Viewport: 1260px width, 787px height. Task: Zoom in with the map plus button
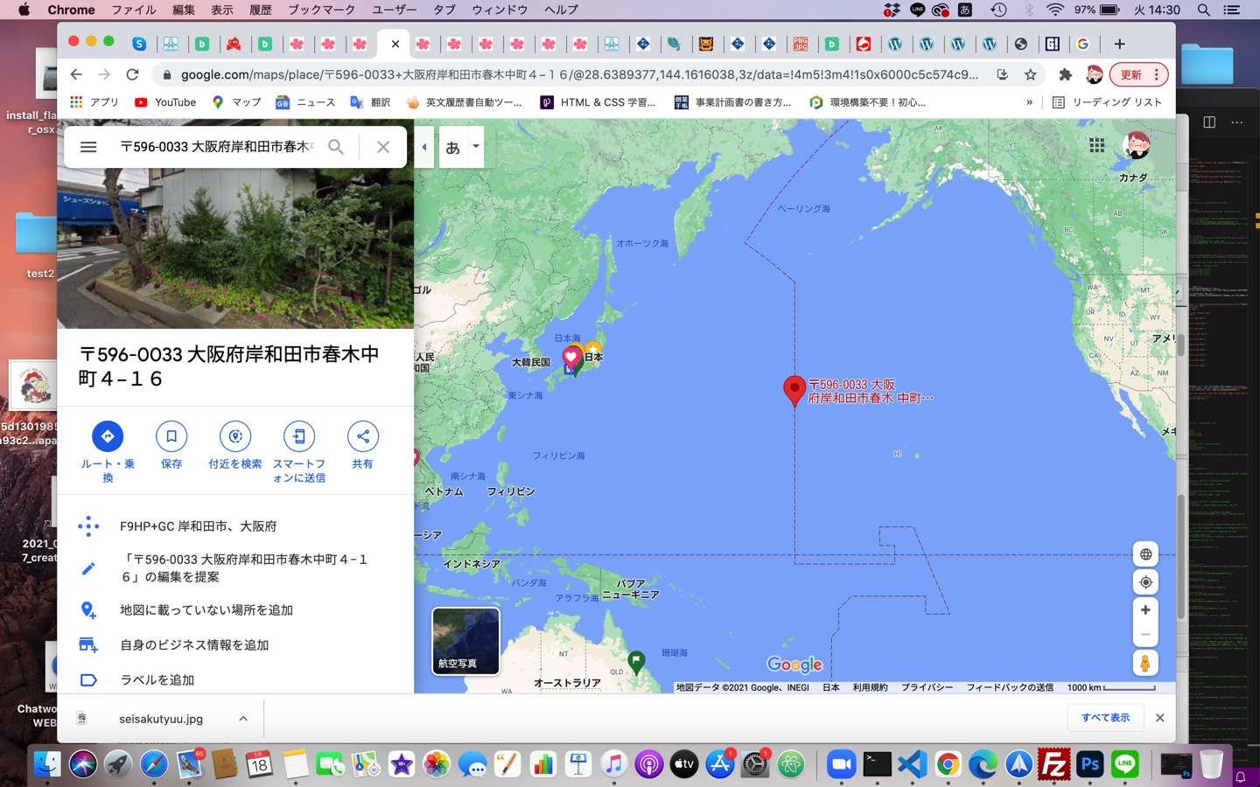pyautogui.click(x=1144, y=610)
